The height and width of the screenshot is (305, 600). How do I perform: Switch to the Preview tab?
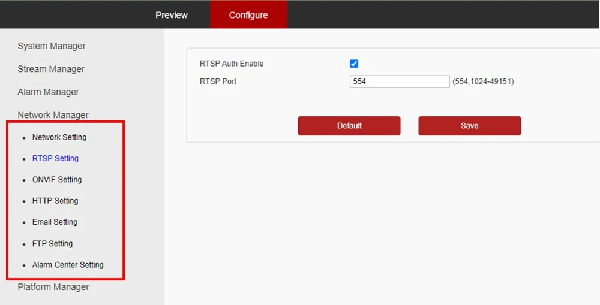pyautogui.click(x=171, y=15)
